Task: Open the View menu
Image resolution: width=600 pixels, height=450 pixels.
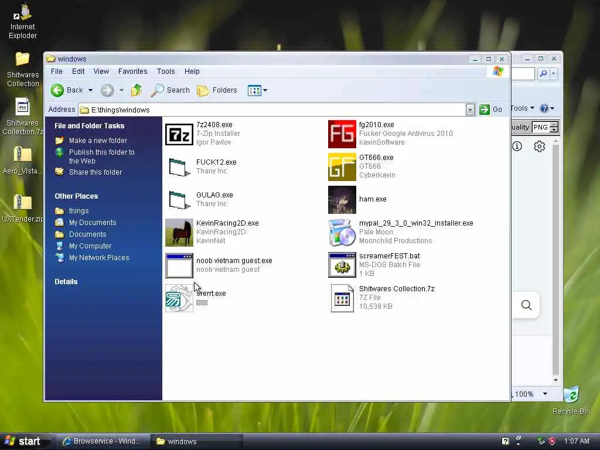Action: [x=101, y=71]
